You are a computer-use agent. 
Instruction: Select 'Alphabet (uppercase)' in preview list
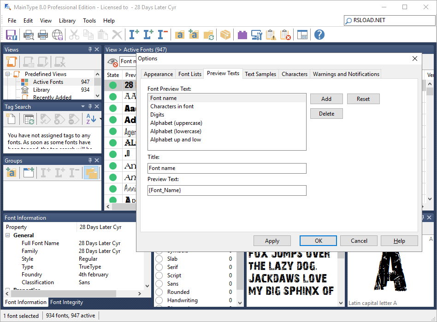click(x=227, y=123)
